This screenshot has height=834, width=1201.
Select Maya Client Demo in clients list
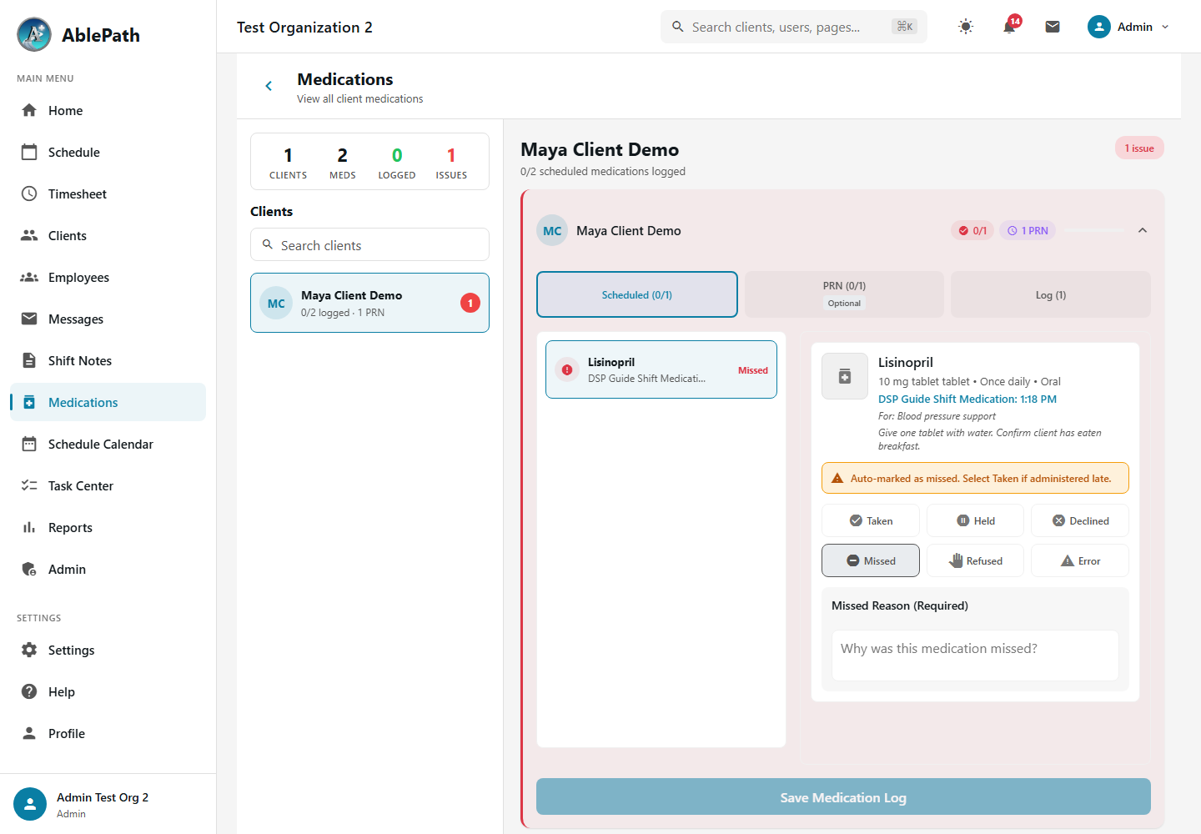(x=369, y=303)
